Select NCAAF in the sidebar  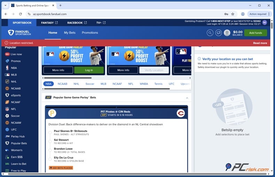tap(13, 102)
